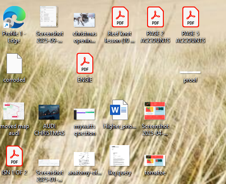
Task: Select the blank corroded file icon
Action: (x=14, y=63)
